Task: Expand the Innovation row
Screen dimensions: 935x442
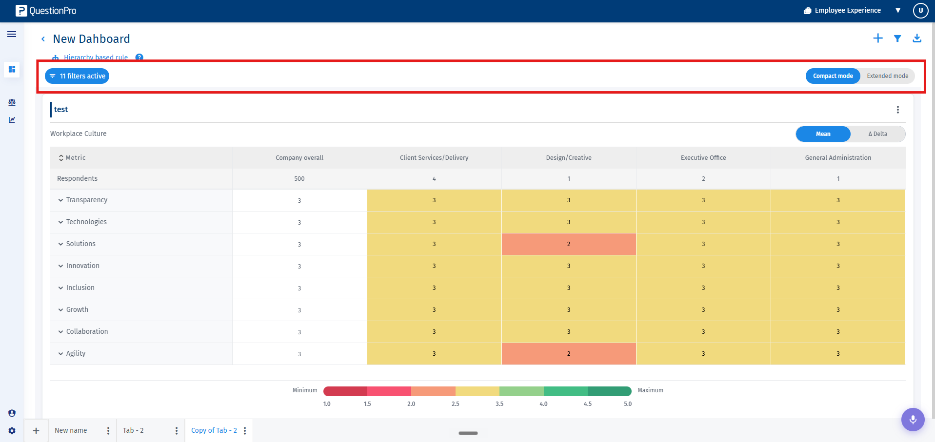Action: pyautogui.click(x=61, y=266)
